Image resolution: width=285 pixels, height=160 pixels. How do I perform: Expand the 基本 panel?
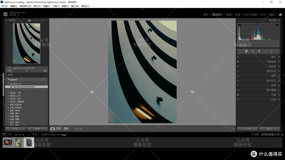(279, 57)
